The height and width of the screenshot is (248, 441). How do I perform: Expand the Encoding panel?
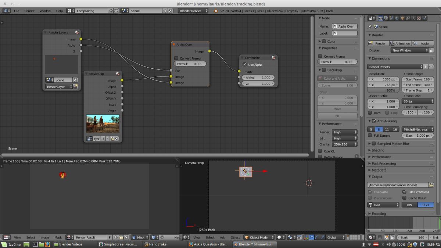(379, 213)
